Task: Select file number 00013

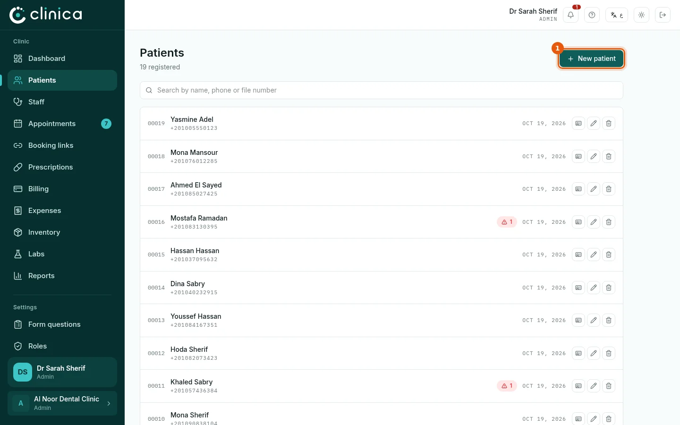Action: tap(156, 320)
